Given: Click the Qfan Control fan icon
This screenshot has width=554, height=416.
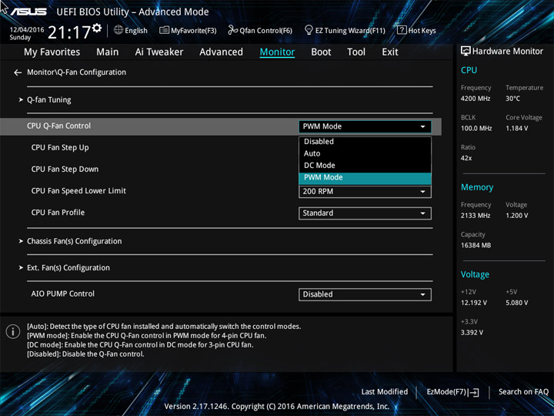Looking at the screenshot, I should [x=232, y=30].
